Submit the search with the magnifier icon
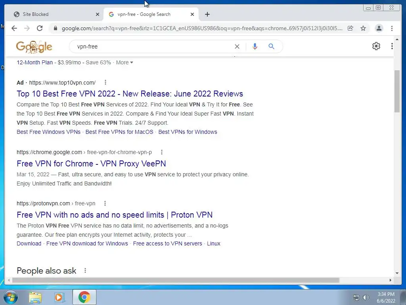Image resolution: width=406 pixels, height=305 pixels. (x=271, y=46)
